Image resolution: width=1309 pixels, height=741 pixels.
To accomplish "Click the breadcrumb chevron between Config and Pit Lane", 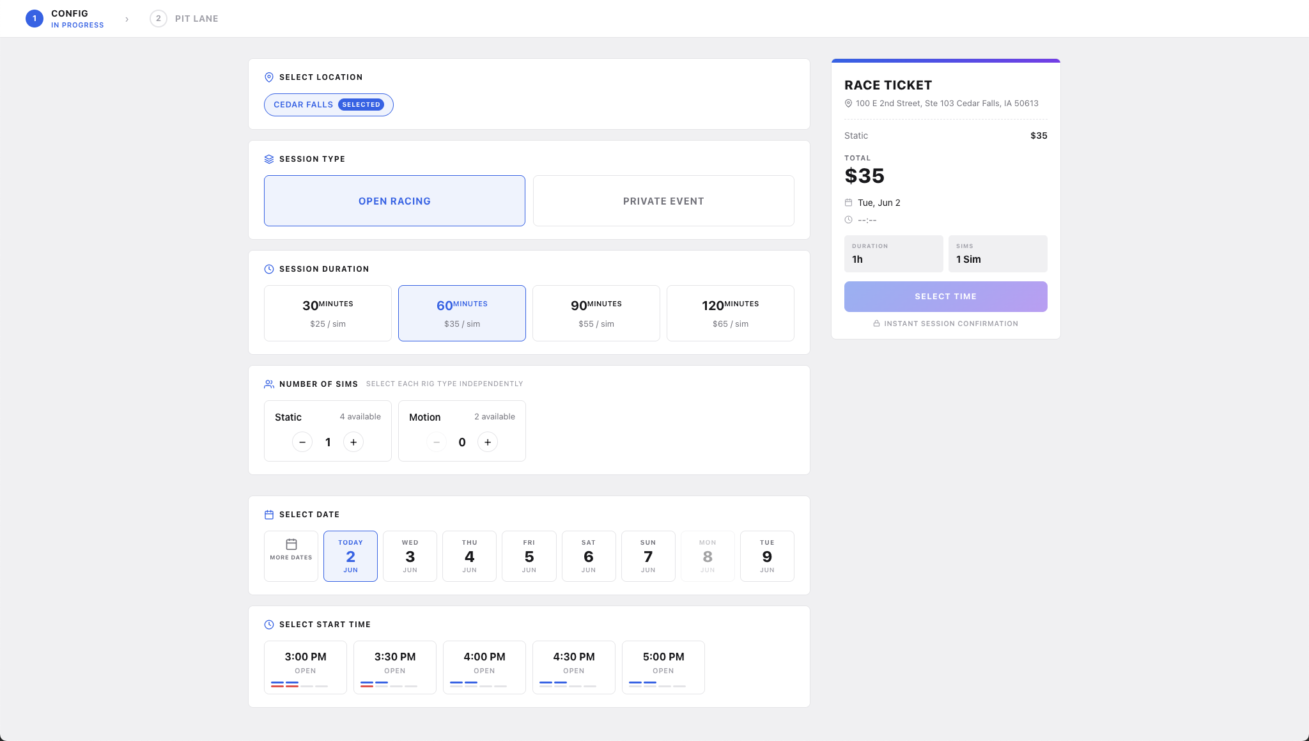I will click(x=127, y=19).
